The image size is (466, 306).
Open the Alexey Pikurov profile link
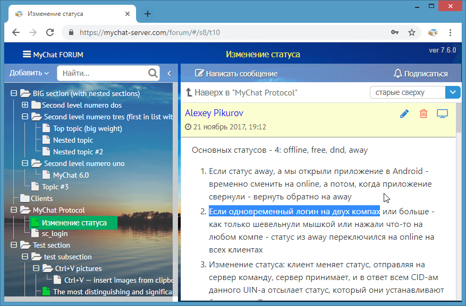[x=214, y=113]
